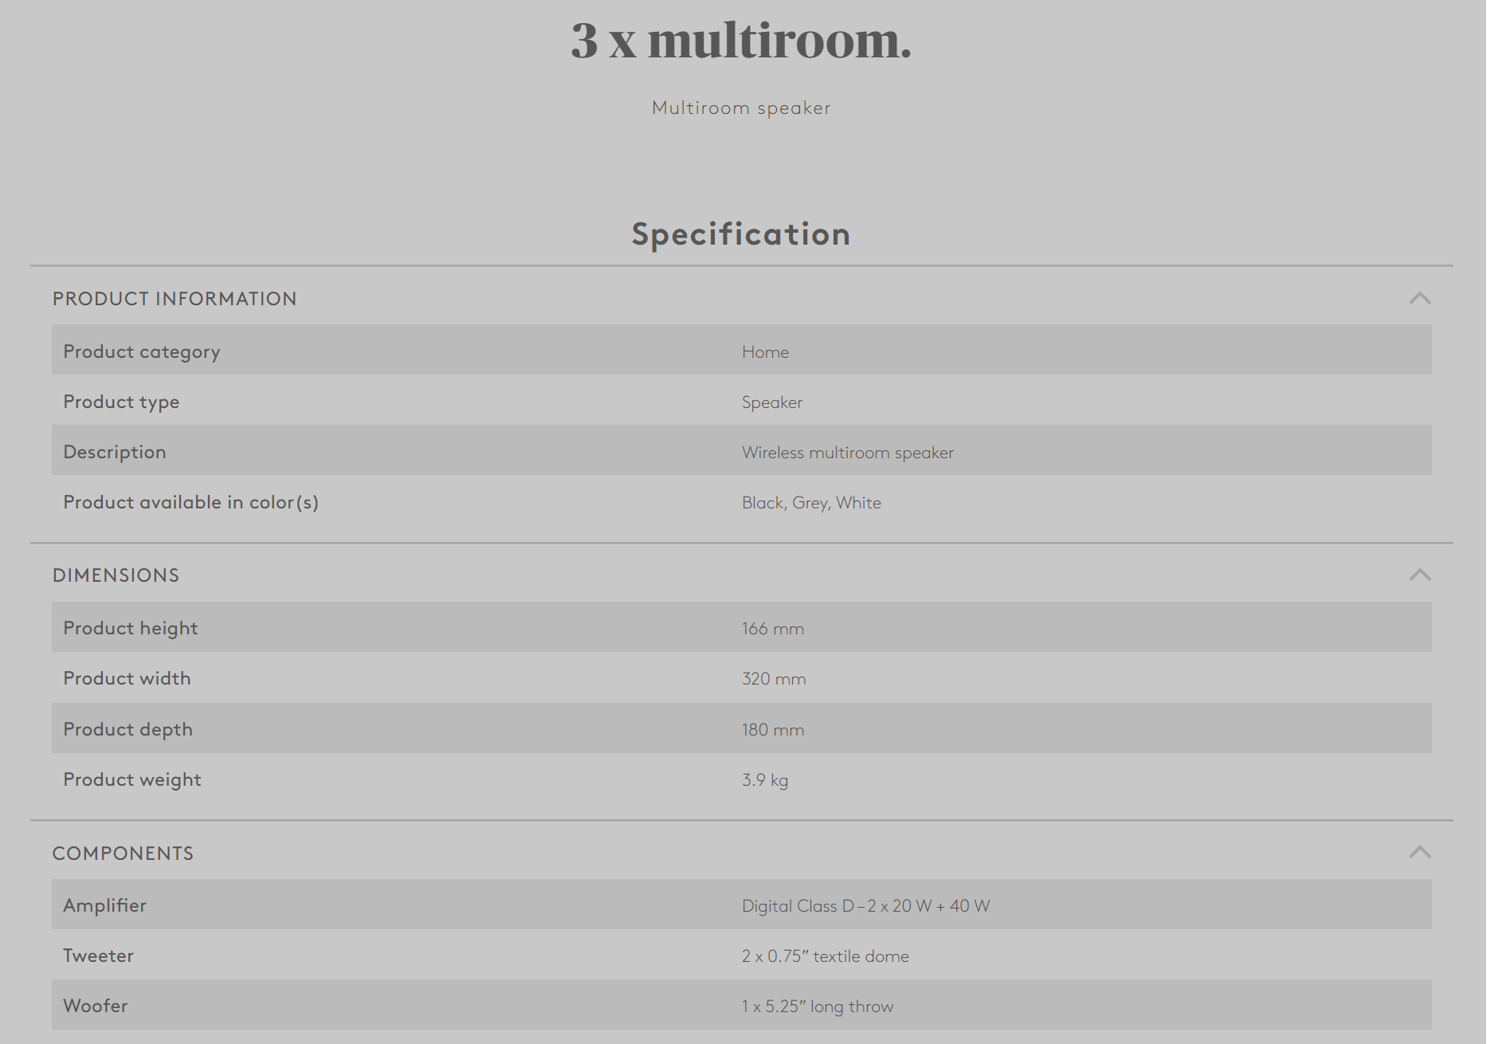Click the Product height 166 mm value
The image size is (1487, 1044).
[x=772, y=629]
